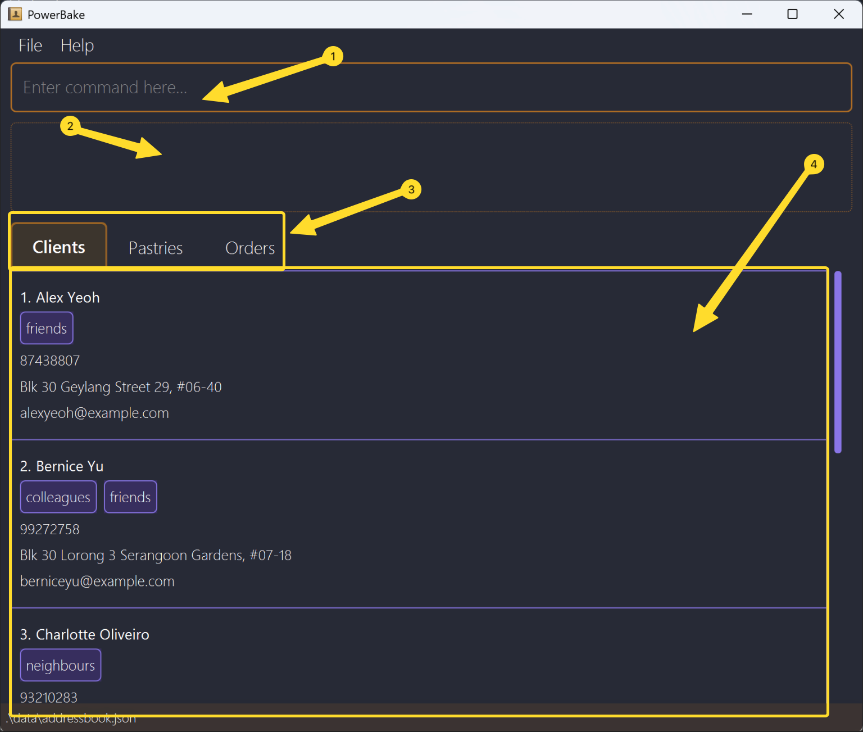The height and width of the screenshot is (732, 863).
Task: Select Charlotte Oliveiro's phone number 93210283
Action: [x=48, y=697]
